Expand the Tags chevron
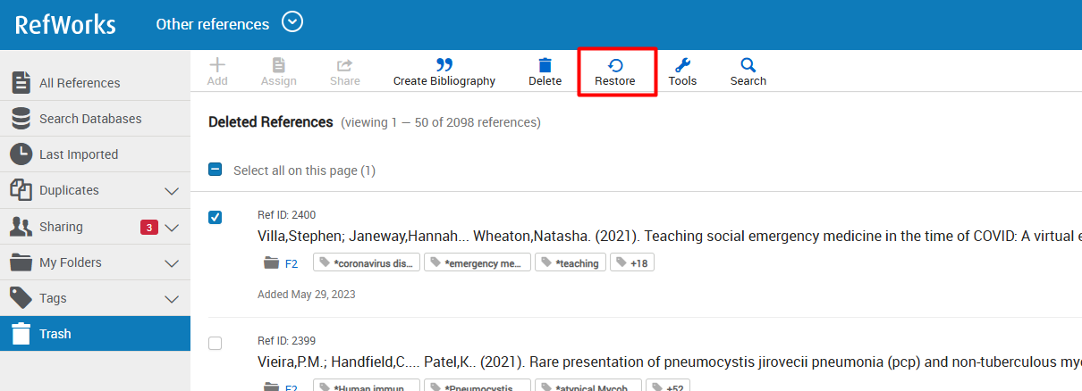Image resolution: width=1082 pixels, height=391 pixels. 173,299
